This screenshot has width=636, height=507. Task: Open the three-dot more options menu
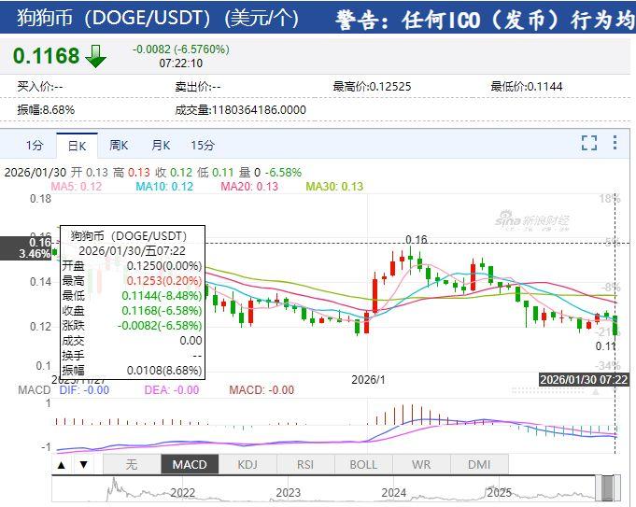[x=615, y=143]
